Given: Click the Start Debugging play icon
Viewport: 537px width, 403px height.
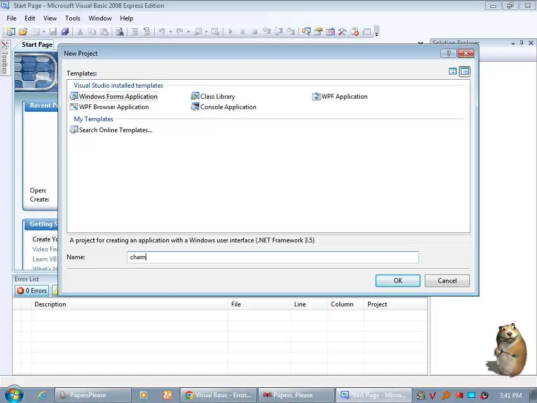Looking at the screenshot, I should click(x=231, y=31).
